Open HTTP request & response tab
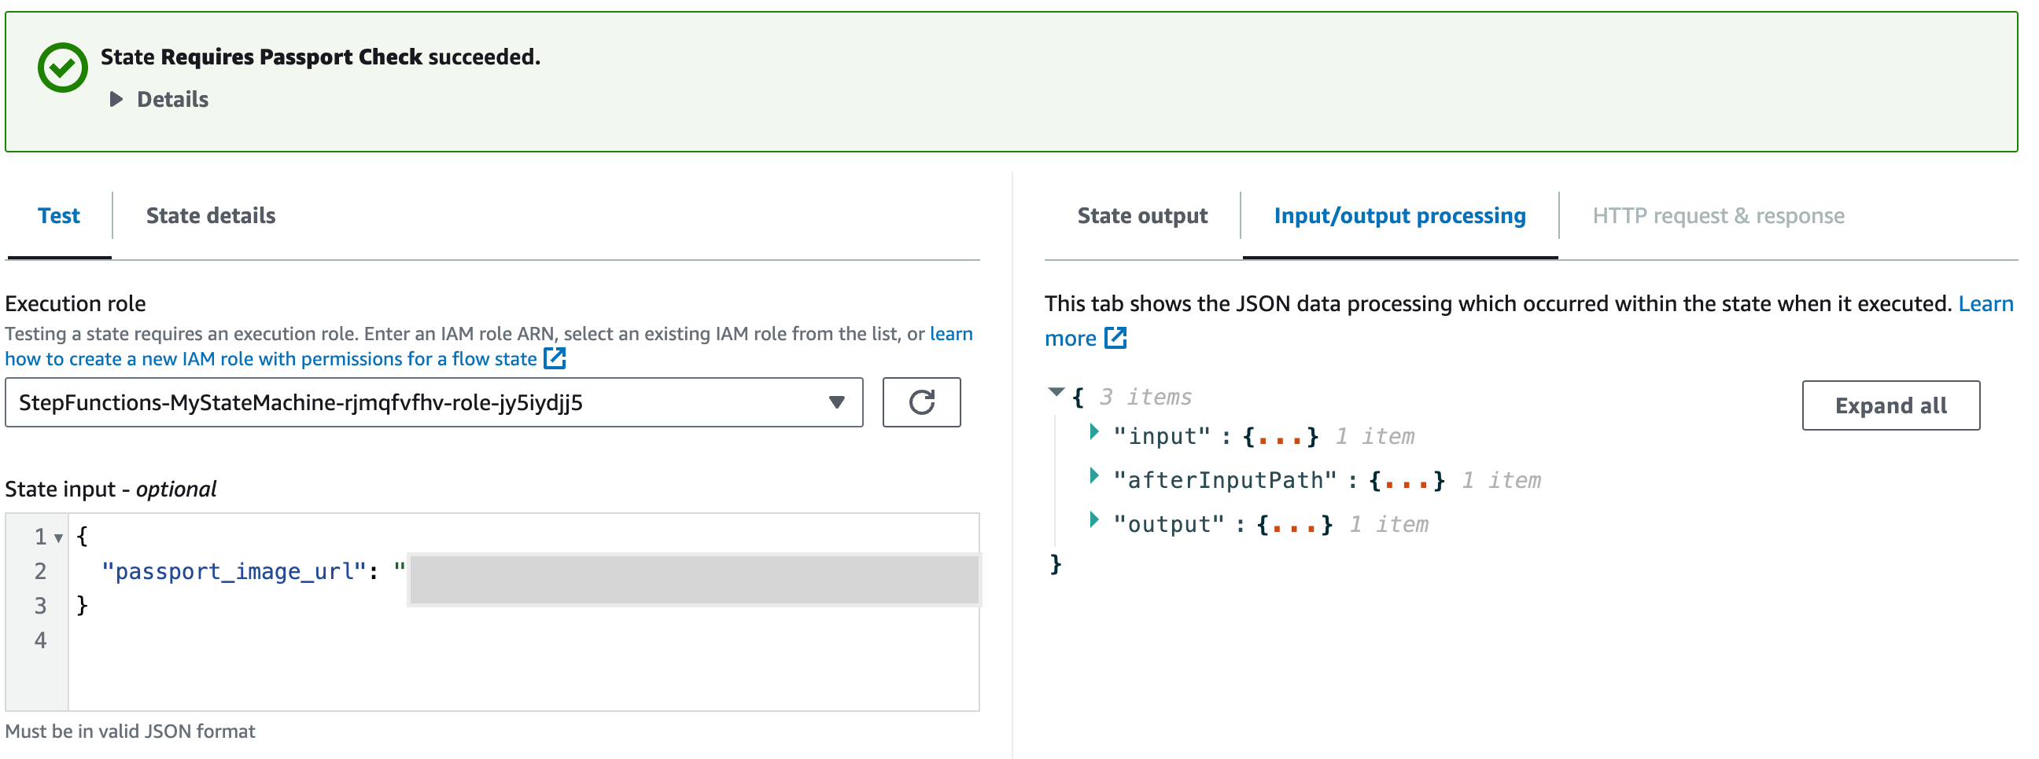The width and height of the screenshot is (2039, 759). pos(1718,216)
